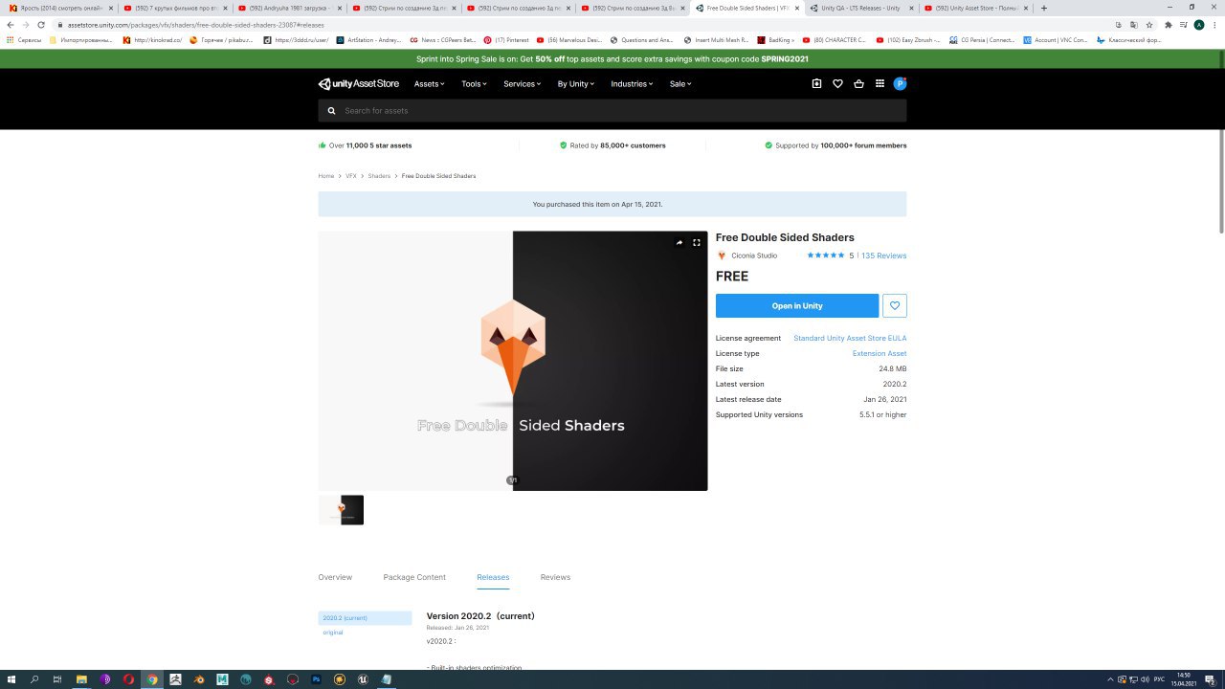
Task: Select release 2020.2 (current) in version list
Action: [365, 618]
